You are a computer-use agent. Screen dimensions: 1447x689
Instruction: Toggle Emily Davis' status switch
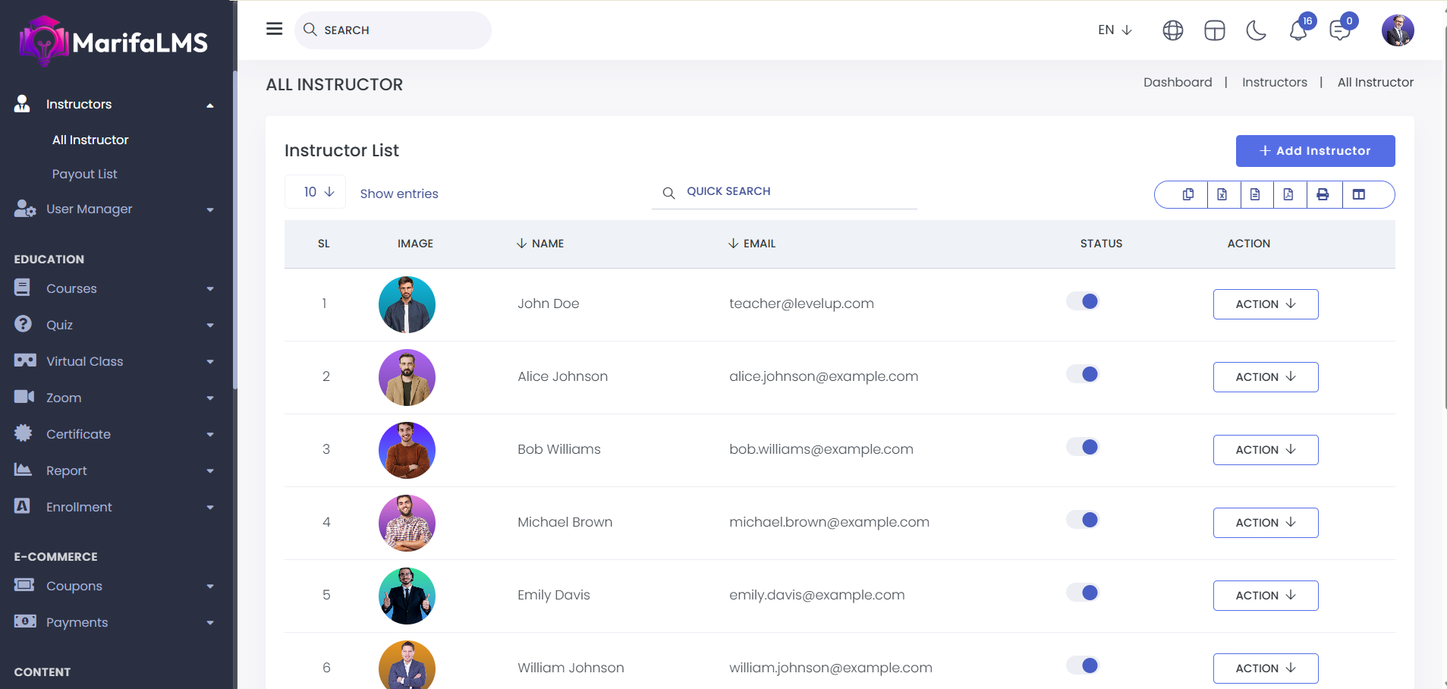(1083, 593)
